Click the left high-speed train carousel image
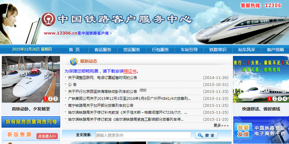The height and width of the screenshot is (144, 289). tap(31, 79)
